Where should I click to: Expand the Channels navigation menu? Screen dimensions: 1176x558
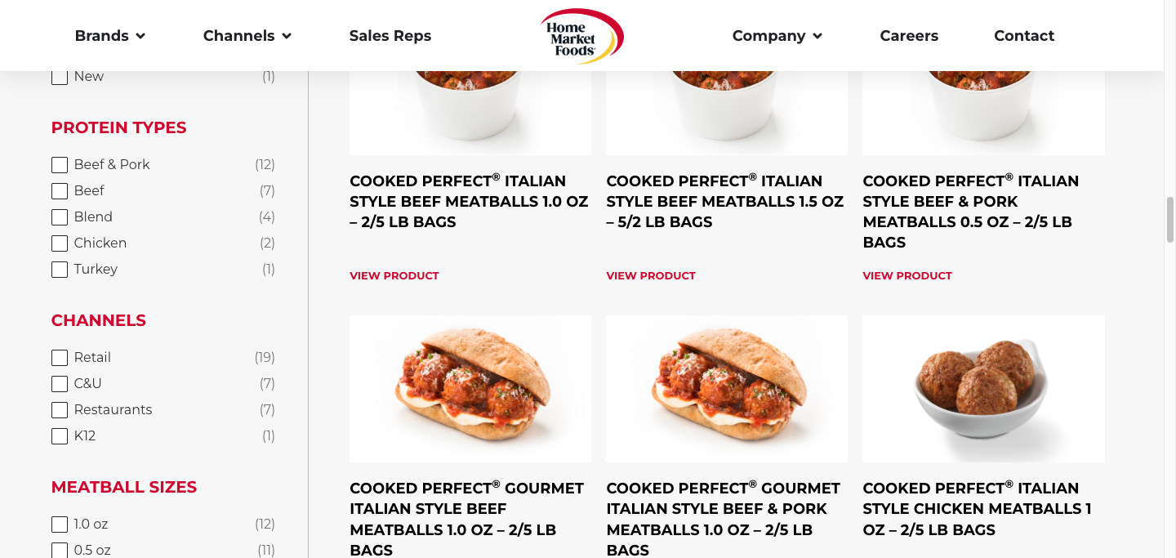pyautogui.click(x=247, y=36)
